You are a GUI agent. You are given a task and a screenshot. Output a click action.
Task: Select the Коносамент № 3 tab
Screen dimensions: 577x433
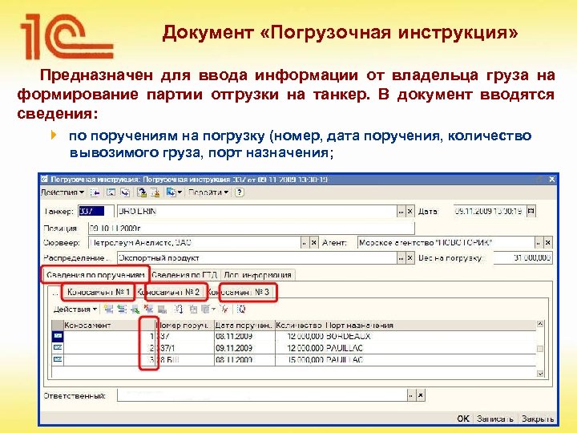(239, 292)
